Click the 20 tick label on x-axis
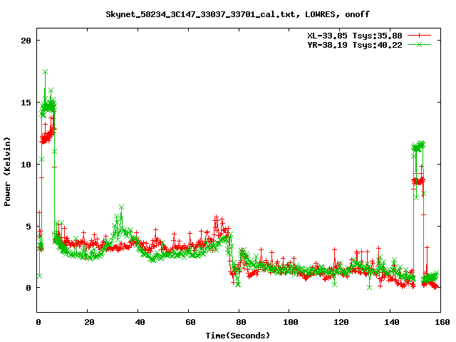The height and width of the screenshot is (342, 456). tap(88, 322)
